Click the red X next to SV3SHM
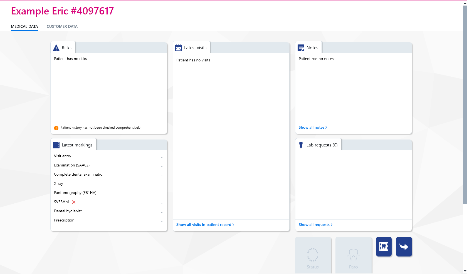This screenshot has width=467, height=274. (x=74, y=202)
